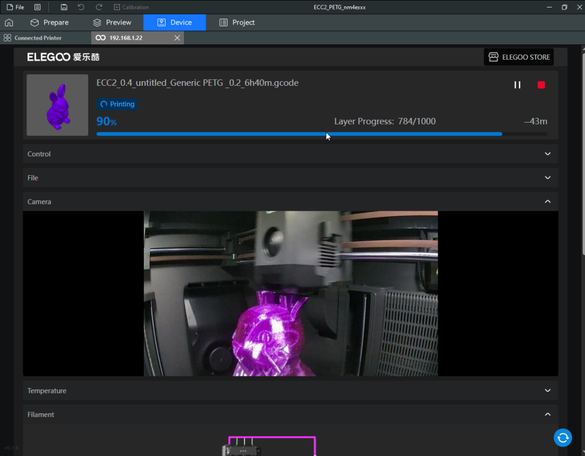Viewport: 585px width, 456px height.
Task: Close the 192.168.1.22 printer tab
Action: (x=177, y=37)
